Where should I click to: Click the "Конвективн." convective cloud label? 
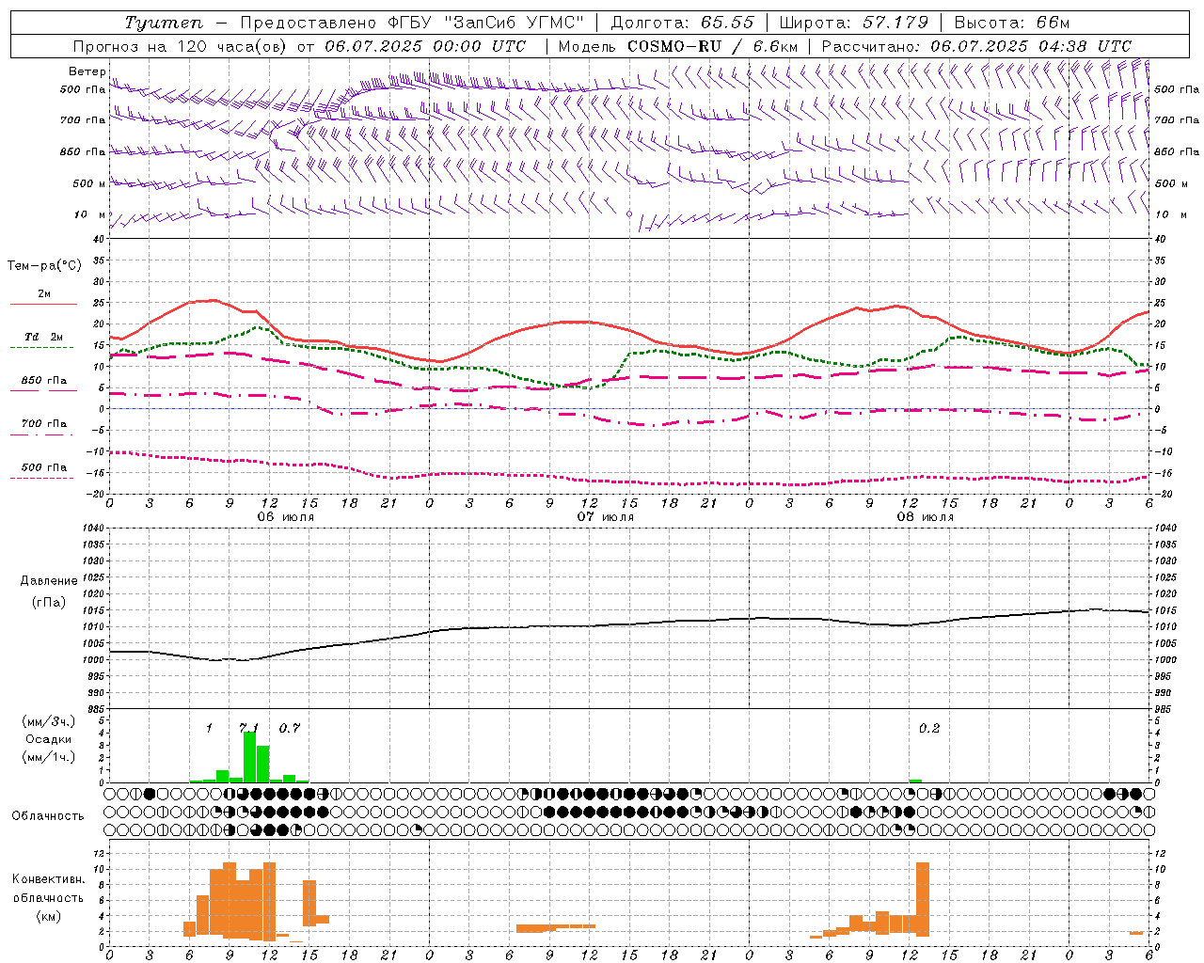pyautogui.click(x=49, y=879)
